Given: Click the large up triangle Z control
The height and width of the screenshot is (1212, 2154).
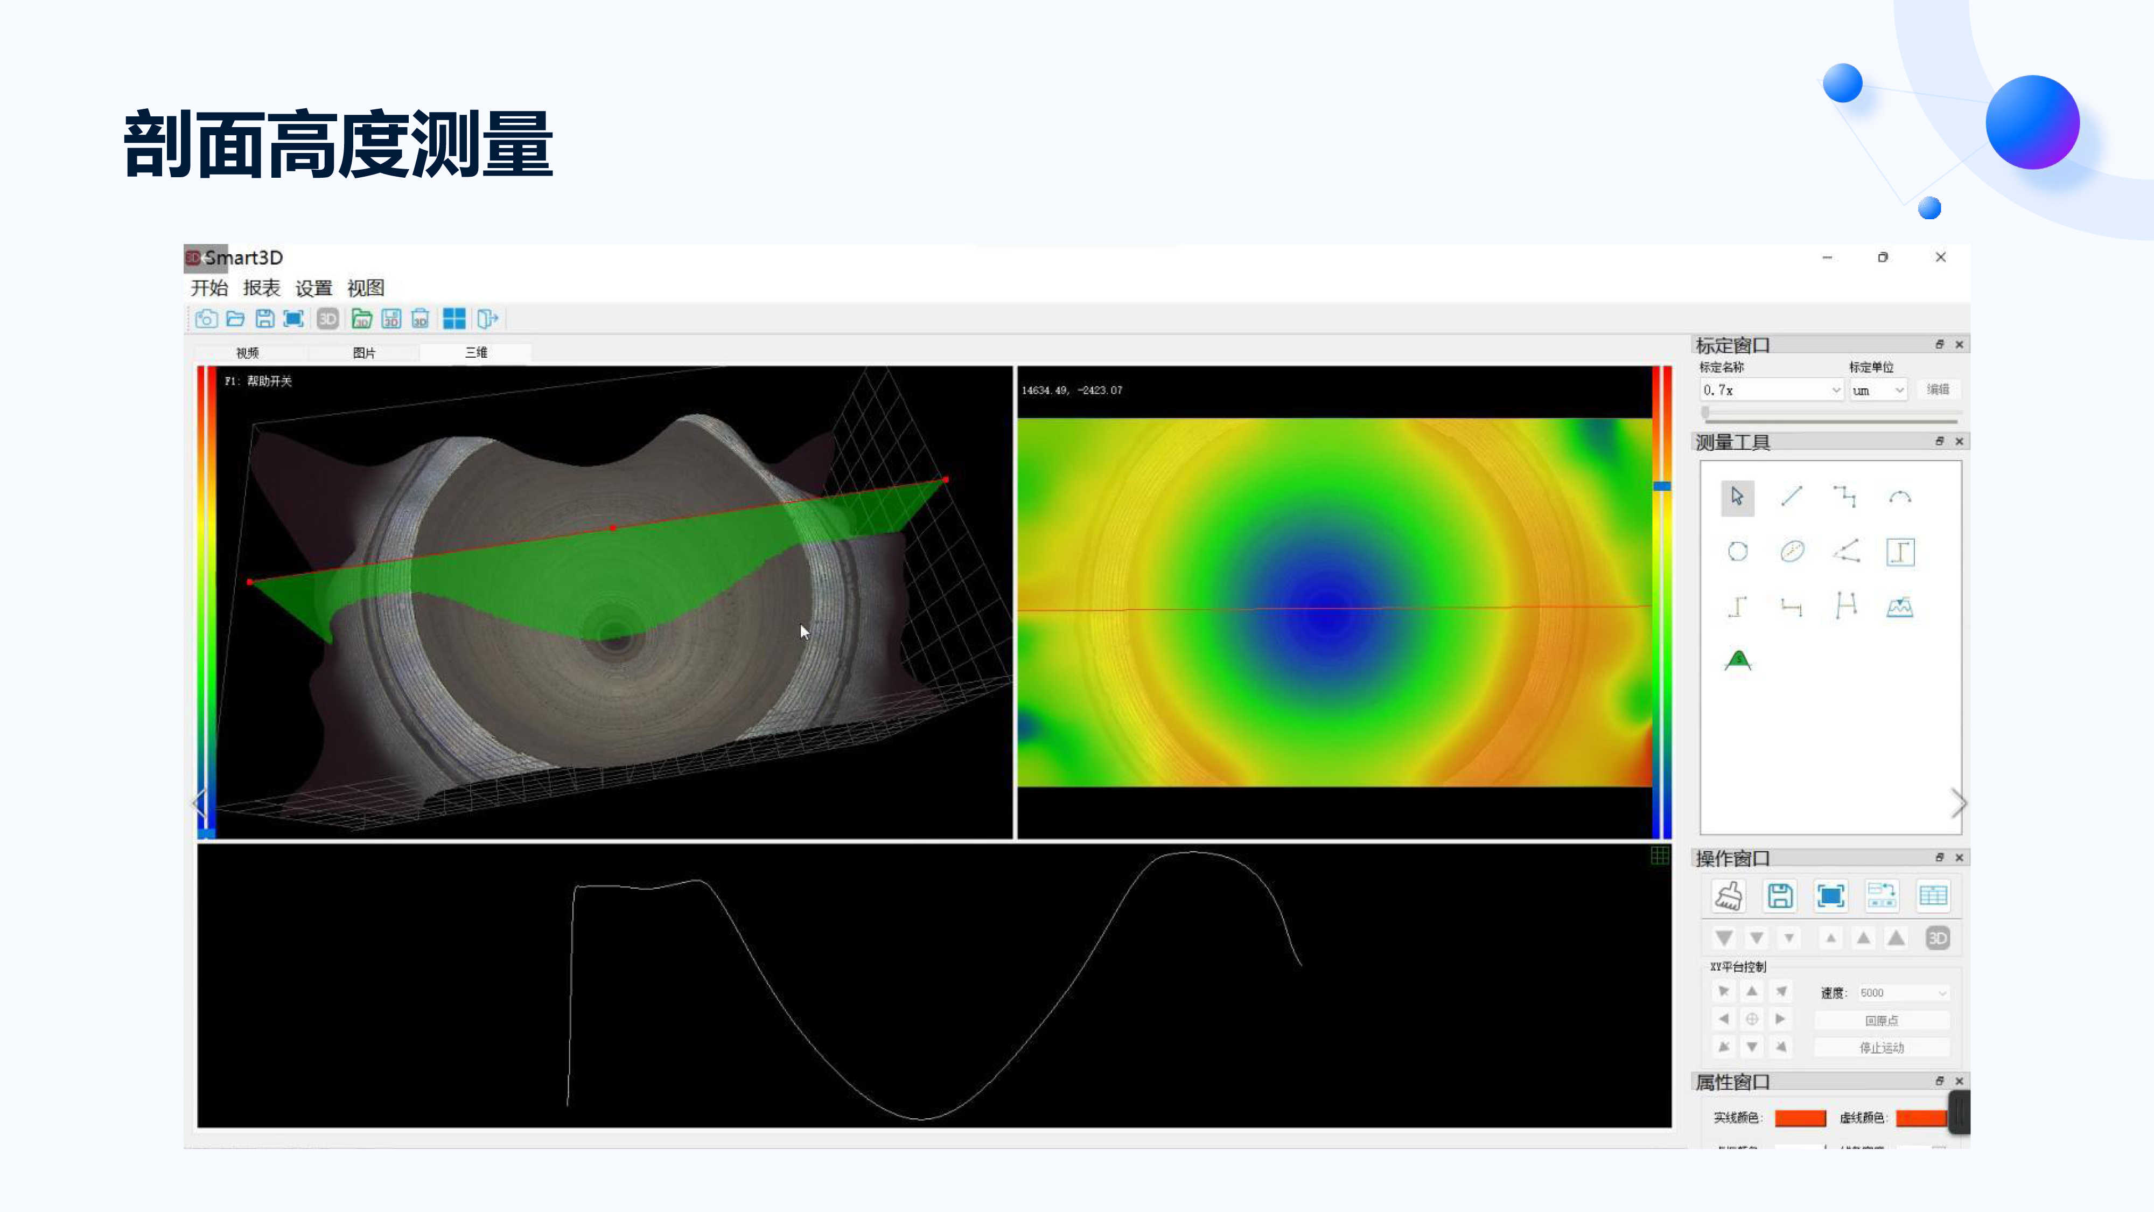Looking at the screenshot, I should click(x=1896, y=938).
